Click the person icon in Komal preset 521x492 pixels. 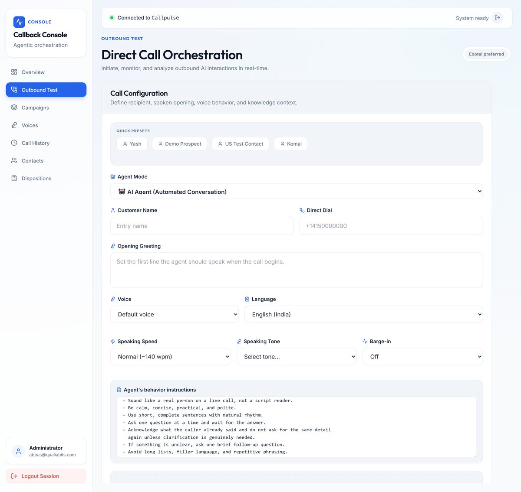click(282, 144)
